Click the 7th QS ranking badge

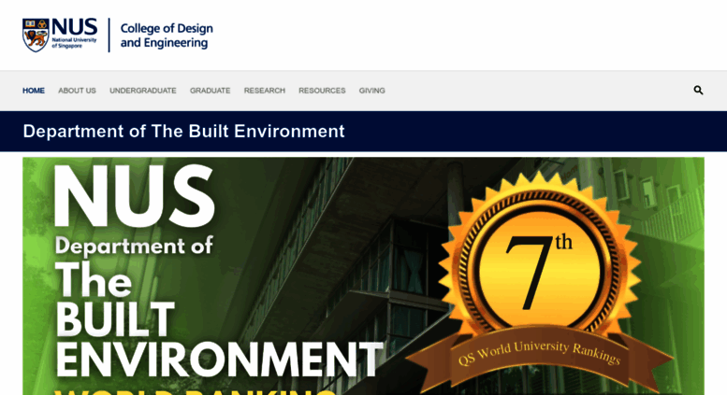pyautogui.click(x=540, y=282)
